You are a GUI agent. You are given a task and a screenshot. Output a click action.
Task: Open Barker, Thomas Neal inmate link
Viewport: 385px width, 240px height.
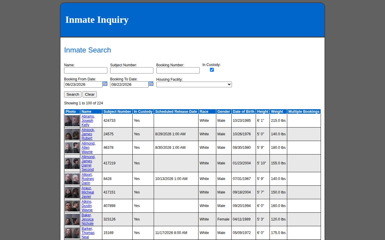[x=88, y=233]
